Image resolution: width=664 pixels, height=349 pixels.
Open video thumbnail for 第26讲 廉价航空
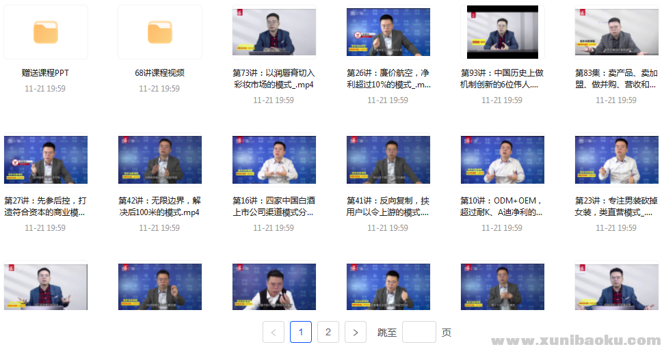388,32
